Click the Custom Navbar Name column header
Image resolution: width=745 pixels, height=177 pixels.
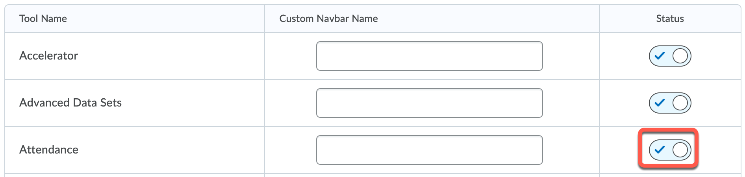[x=328, y=19]
